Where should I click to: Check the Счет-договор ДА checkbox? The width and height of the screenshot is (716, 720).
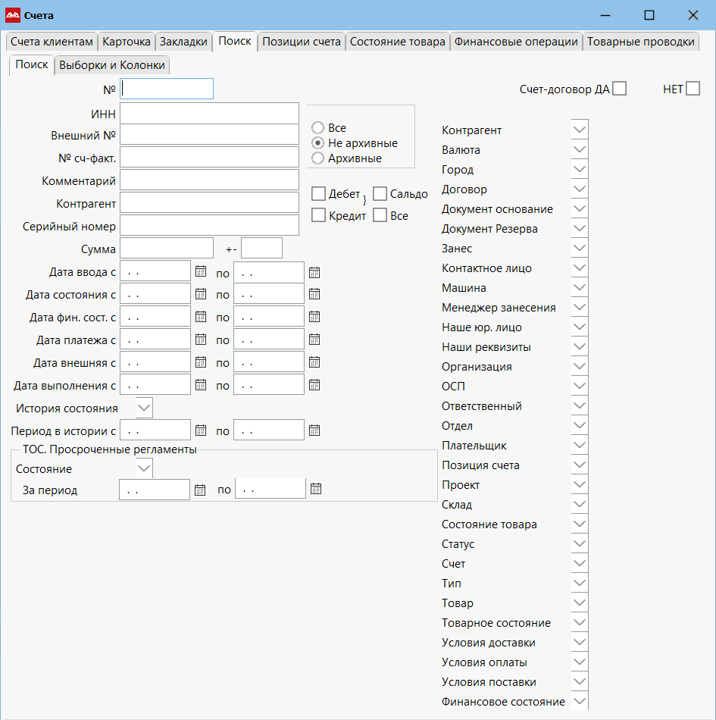620,89
